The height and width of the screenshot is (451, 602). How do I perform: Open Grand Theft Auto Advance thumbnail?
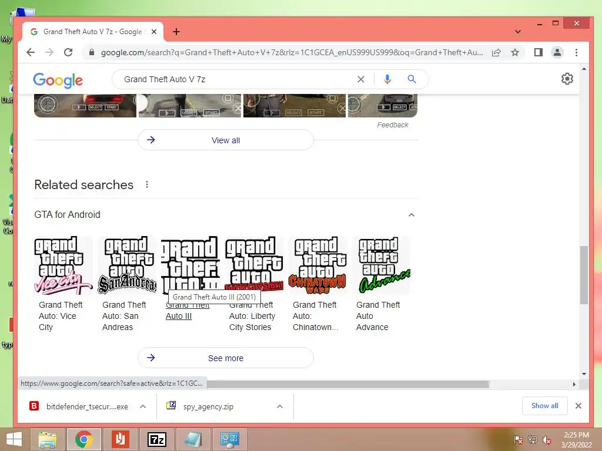[x=381, y=265]
